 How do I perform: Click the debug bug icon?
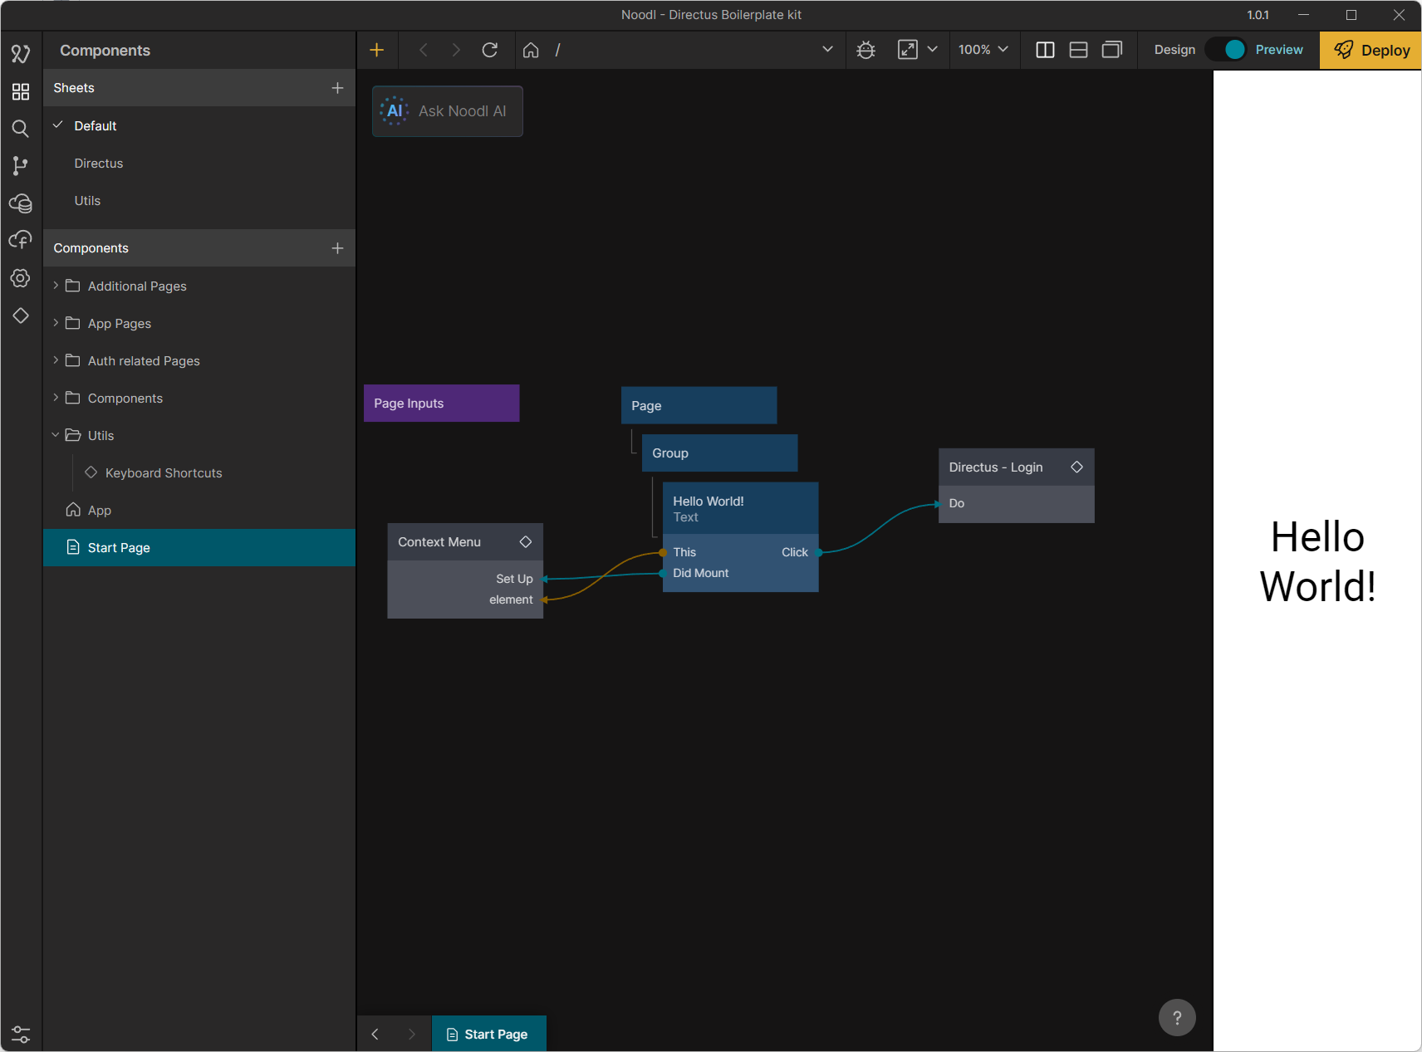pyautogui.click(x=866, y=51)
